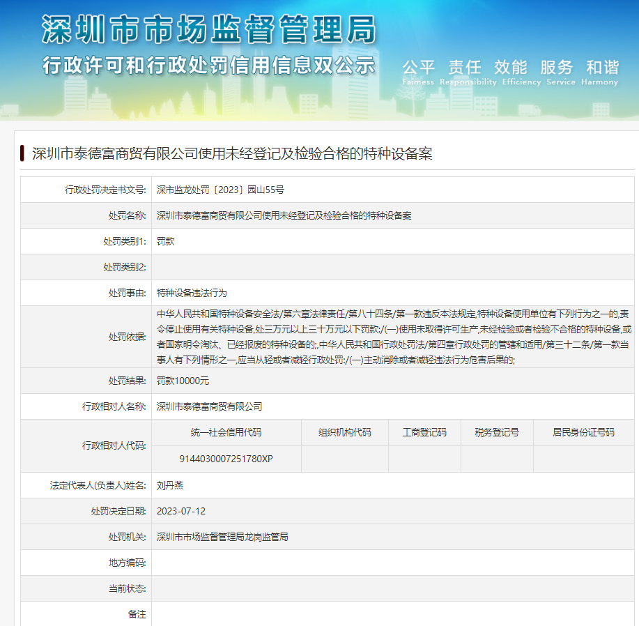Click the 行政许可和行政处罚信用信息双公示 subtitle

(x=209, y=66)
